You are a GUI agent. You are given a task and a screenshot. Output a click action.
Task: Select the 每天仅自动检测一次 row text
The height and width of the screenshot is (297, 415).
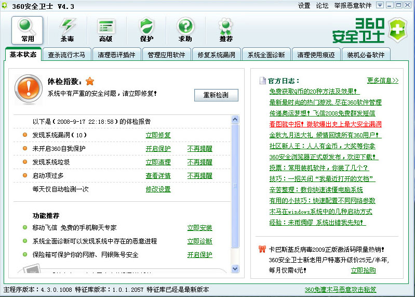(x=61, y=189)
